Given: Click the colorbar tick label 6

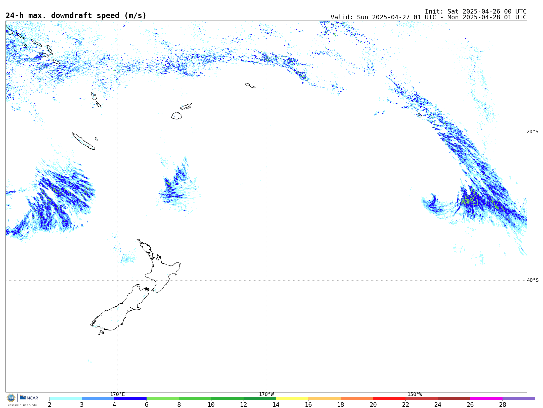Looking at the screenshot, I should 147,404.
